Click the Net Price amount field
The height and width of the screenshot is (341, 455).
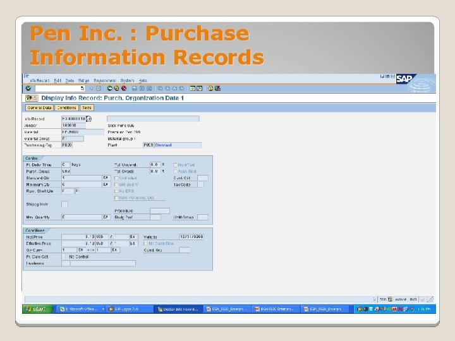[x=78, y=237]
